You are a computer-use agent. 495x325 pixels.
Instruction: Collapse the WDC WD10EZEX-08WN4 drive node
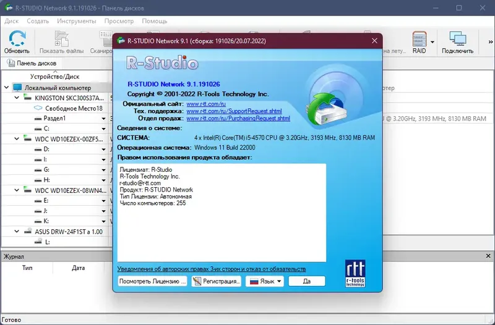pyautogui.click(x=17, y=190)
